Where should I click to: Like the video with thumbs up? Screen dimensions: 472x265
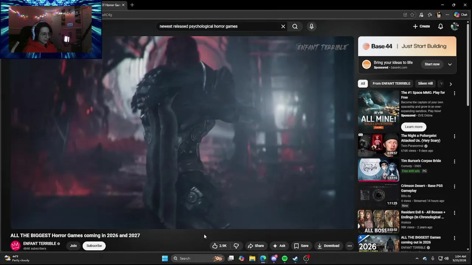[x=219, y=246]
